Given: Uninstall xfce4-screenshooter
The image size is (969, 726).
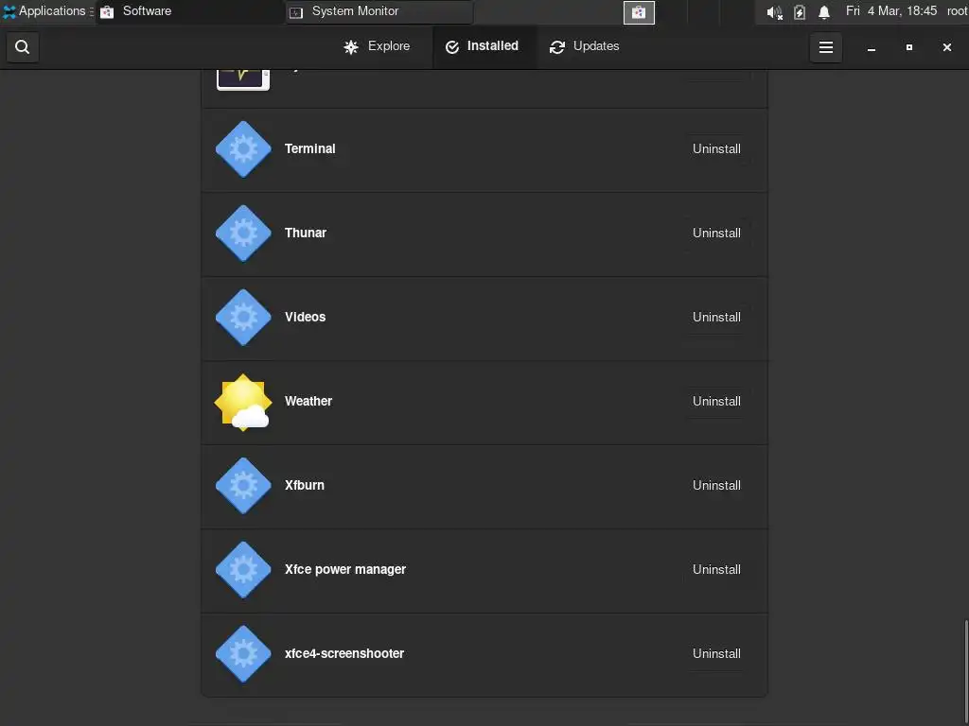Looking at the screenshot, I should (x=716, y=653).
